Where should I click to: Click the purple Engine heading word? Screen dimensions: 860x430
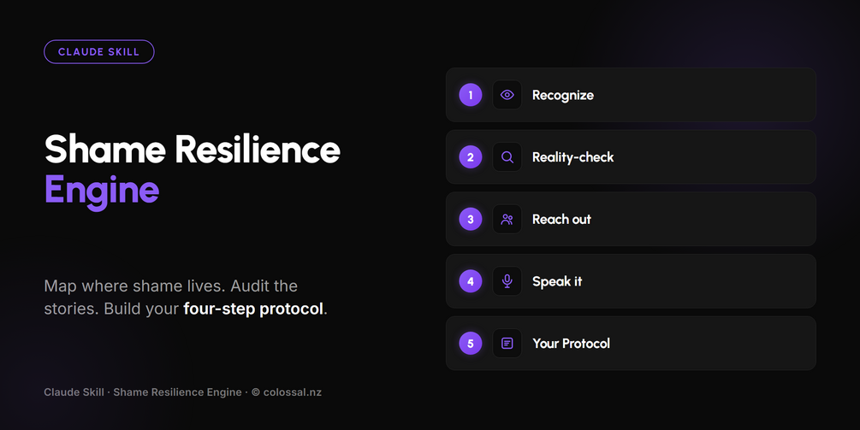pos(102,191)
